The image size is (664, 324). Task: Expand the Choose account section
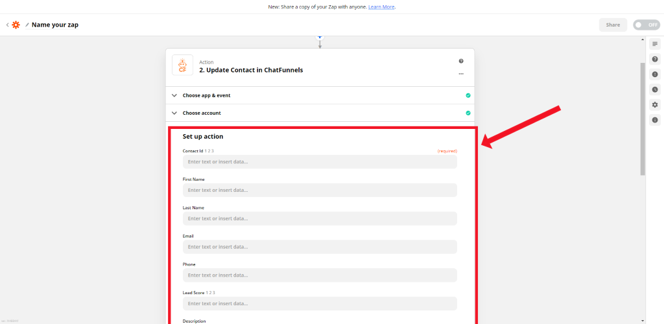tap(320, 113)
